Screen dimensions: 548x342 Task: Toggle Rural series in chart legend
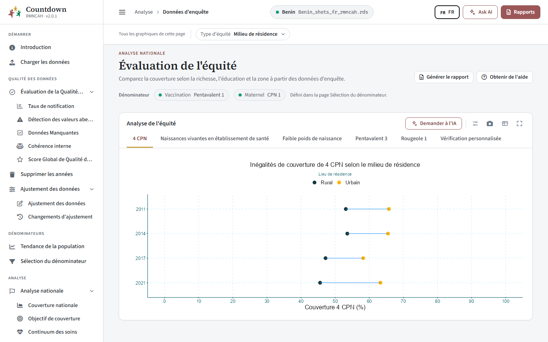[x=323, y=182]
